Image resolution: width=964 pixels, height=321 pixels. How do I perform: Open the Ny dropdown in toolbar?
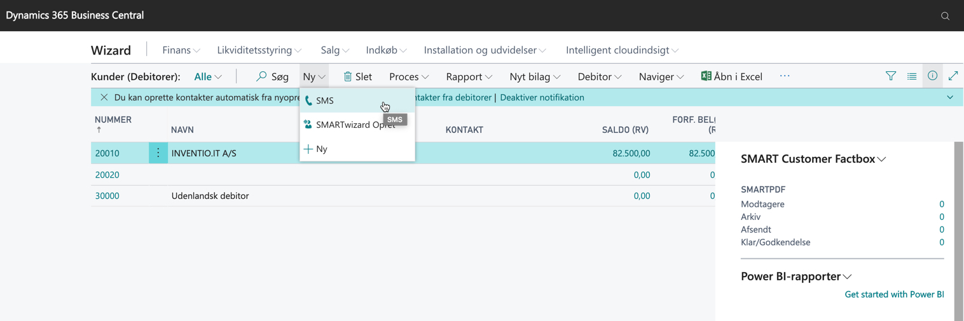tap(314, 76)
